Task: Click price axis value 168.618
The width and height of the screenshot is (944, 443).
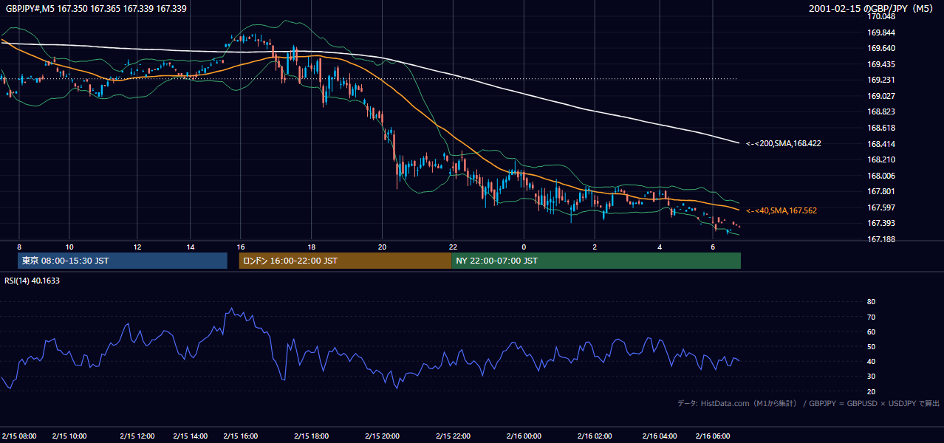Action: click(881, 128)
